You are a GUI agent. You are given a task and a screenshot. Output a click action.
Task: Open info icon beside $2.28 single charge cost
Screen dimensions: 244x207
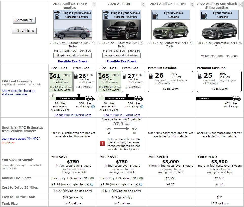pyautogui.click(x=141, y=184)
